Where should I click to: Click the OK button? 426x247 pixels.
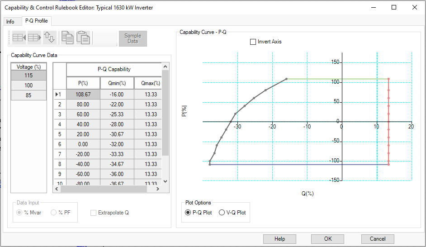click(328, 239)
